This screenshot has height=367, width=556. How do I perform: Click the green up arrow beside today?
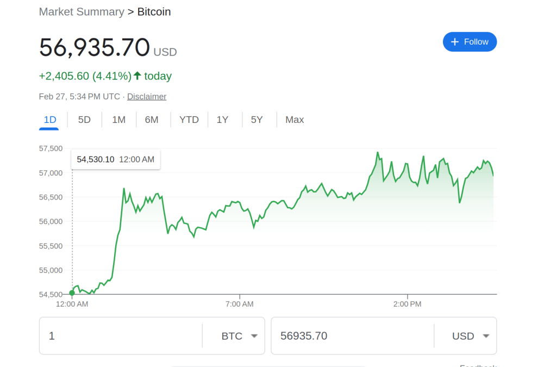[x=138, y=76]
